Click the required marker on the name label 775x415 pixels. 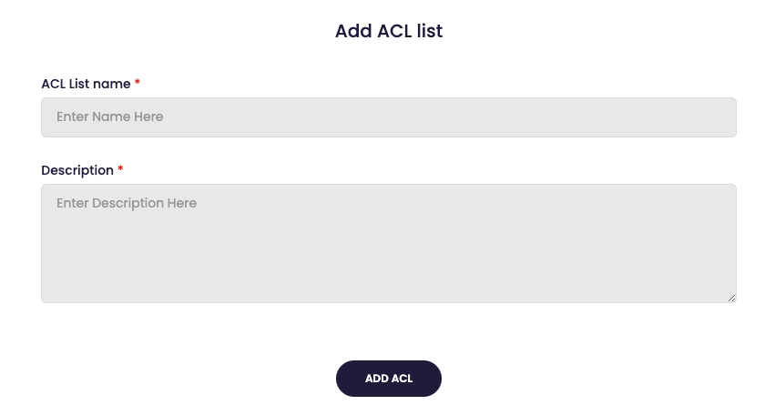click(x=138, y=83)
